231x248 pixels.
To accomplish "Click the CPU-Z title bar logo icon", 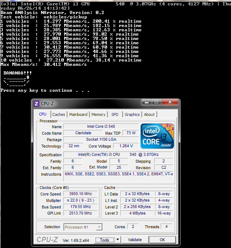I will pyautogui.click(x=36, y=104).
